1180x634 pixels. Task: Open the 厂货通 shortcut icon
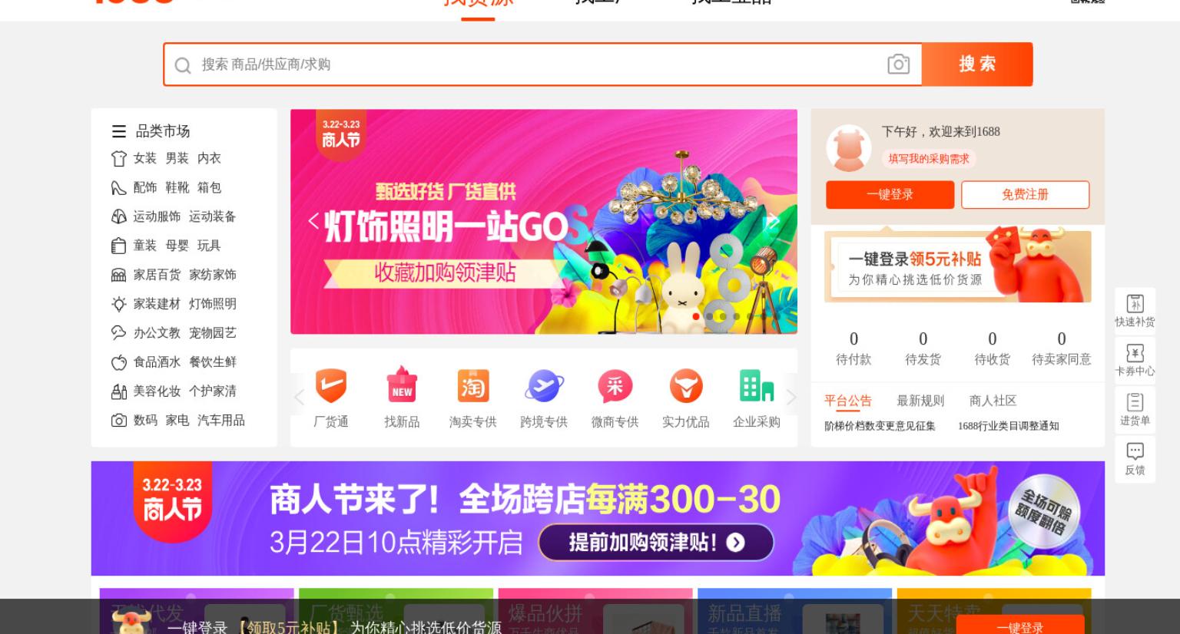coord(331,386)
